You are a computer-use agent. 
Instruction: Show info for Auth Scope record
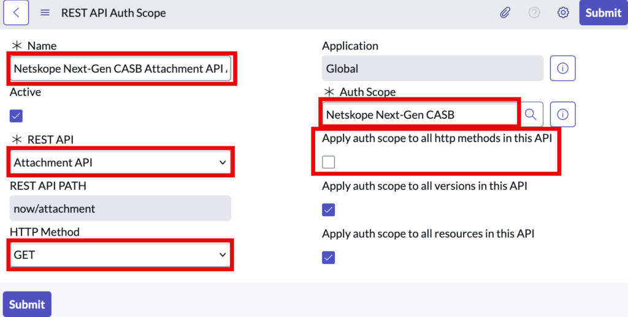pyautogui.click(x=562, y=114)
